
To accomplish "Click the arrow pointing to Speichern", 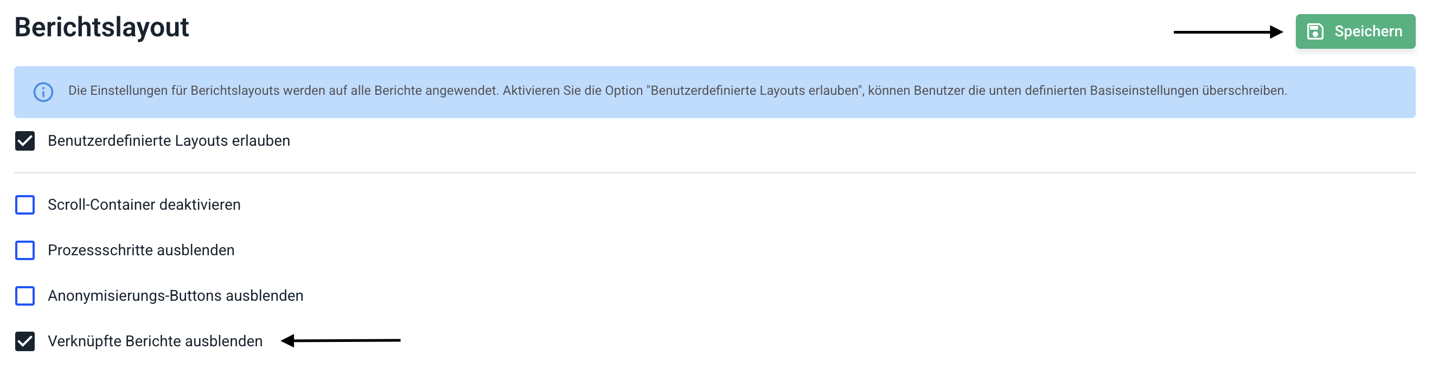I will point(1228,32).
